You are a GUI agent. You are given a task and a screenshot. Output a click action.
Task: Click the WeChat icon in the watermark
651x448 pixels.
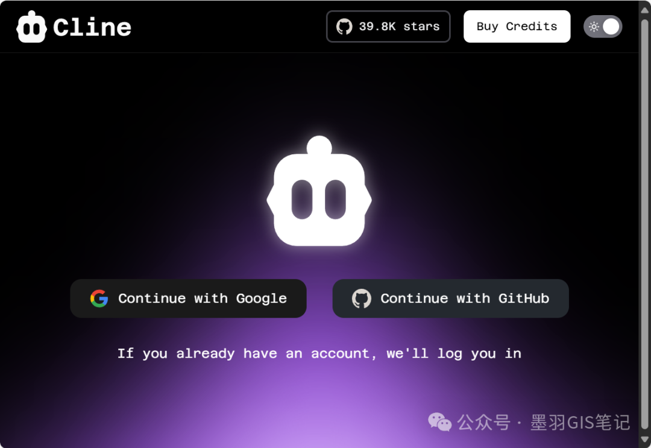440,422
